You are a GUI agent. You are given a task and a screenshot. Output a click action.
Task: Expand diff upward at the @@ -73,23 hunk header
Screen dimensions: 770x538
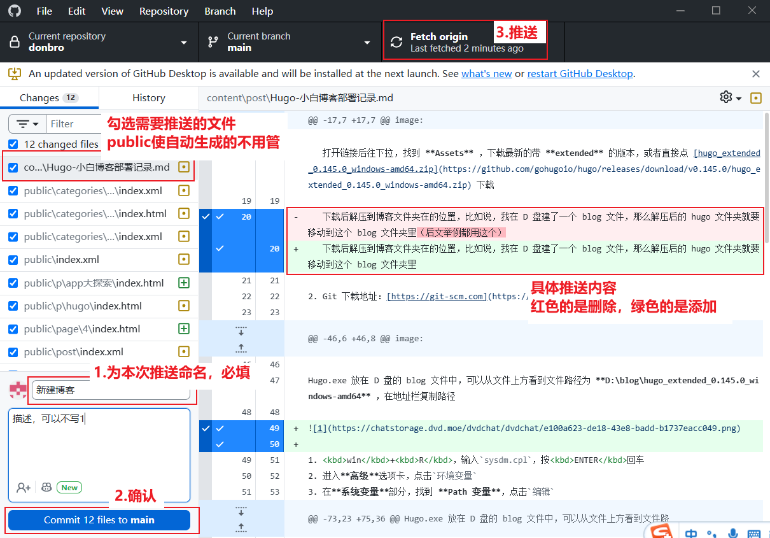tap(241, 527)
